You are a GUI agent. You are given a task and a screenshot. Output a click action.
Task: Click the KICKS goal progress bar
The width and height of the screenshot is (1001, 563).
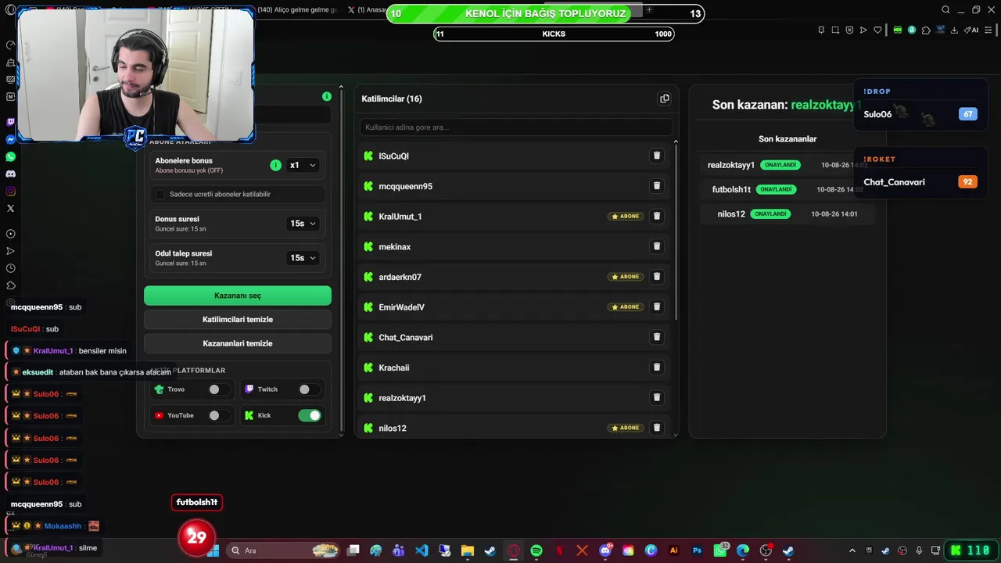coord(554,34)
